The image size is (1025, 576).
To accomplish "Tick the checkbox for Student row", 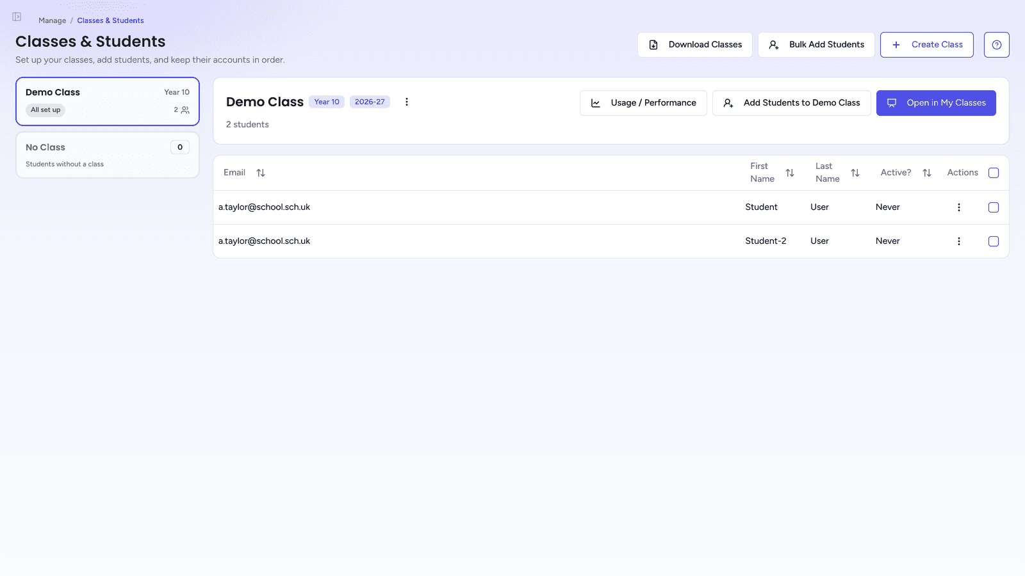I will pyautogui.click(x=994, y=207).
